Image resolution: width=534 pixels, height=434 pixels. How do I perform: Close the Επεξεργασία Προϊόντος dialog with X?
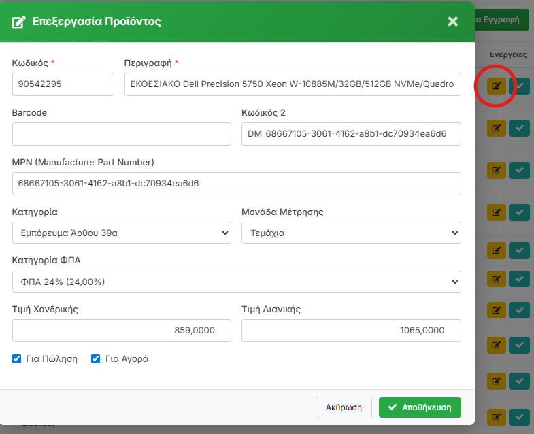click(x=452, y=21)
